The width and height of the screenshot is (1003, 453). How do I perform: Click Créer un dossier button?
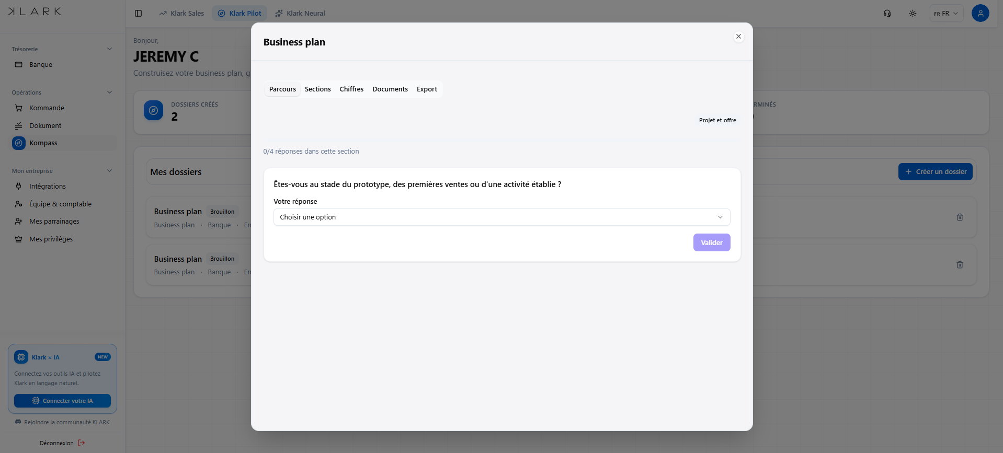click(x=935, y=172)
